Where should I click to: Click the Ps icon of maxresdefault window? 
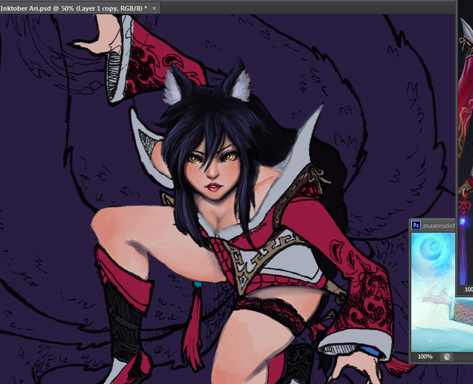[416, 225]
